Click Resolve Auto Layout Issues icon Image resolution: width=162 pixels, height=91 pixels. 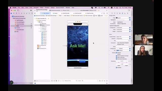(105, 81)
